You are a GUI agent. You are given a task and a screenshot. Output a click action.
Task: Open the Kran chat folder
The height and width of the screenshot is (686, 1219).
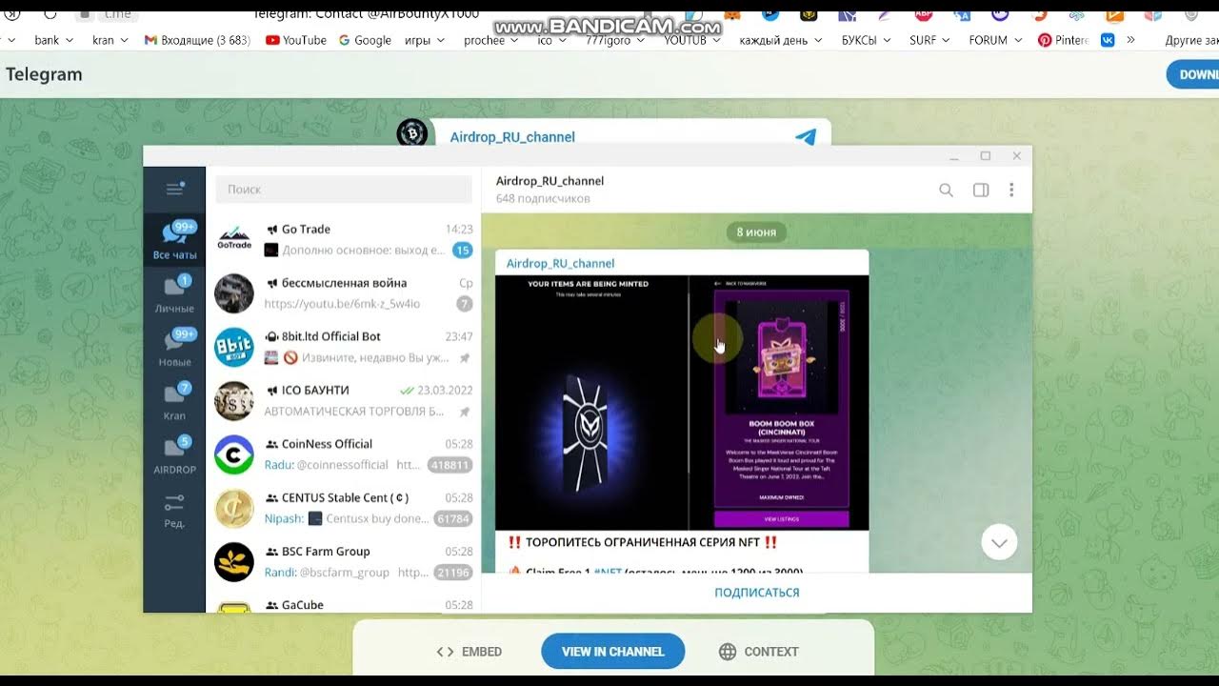[174, 400]
